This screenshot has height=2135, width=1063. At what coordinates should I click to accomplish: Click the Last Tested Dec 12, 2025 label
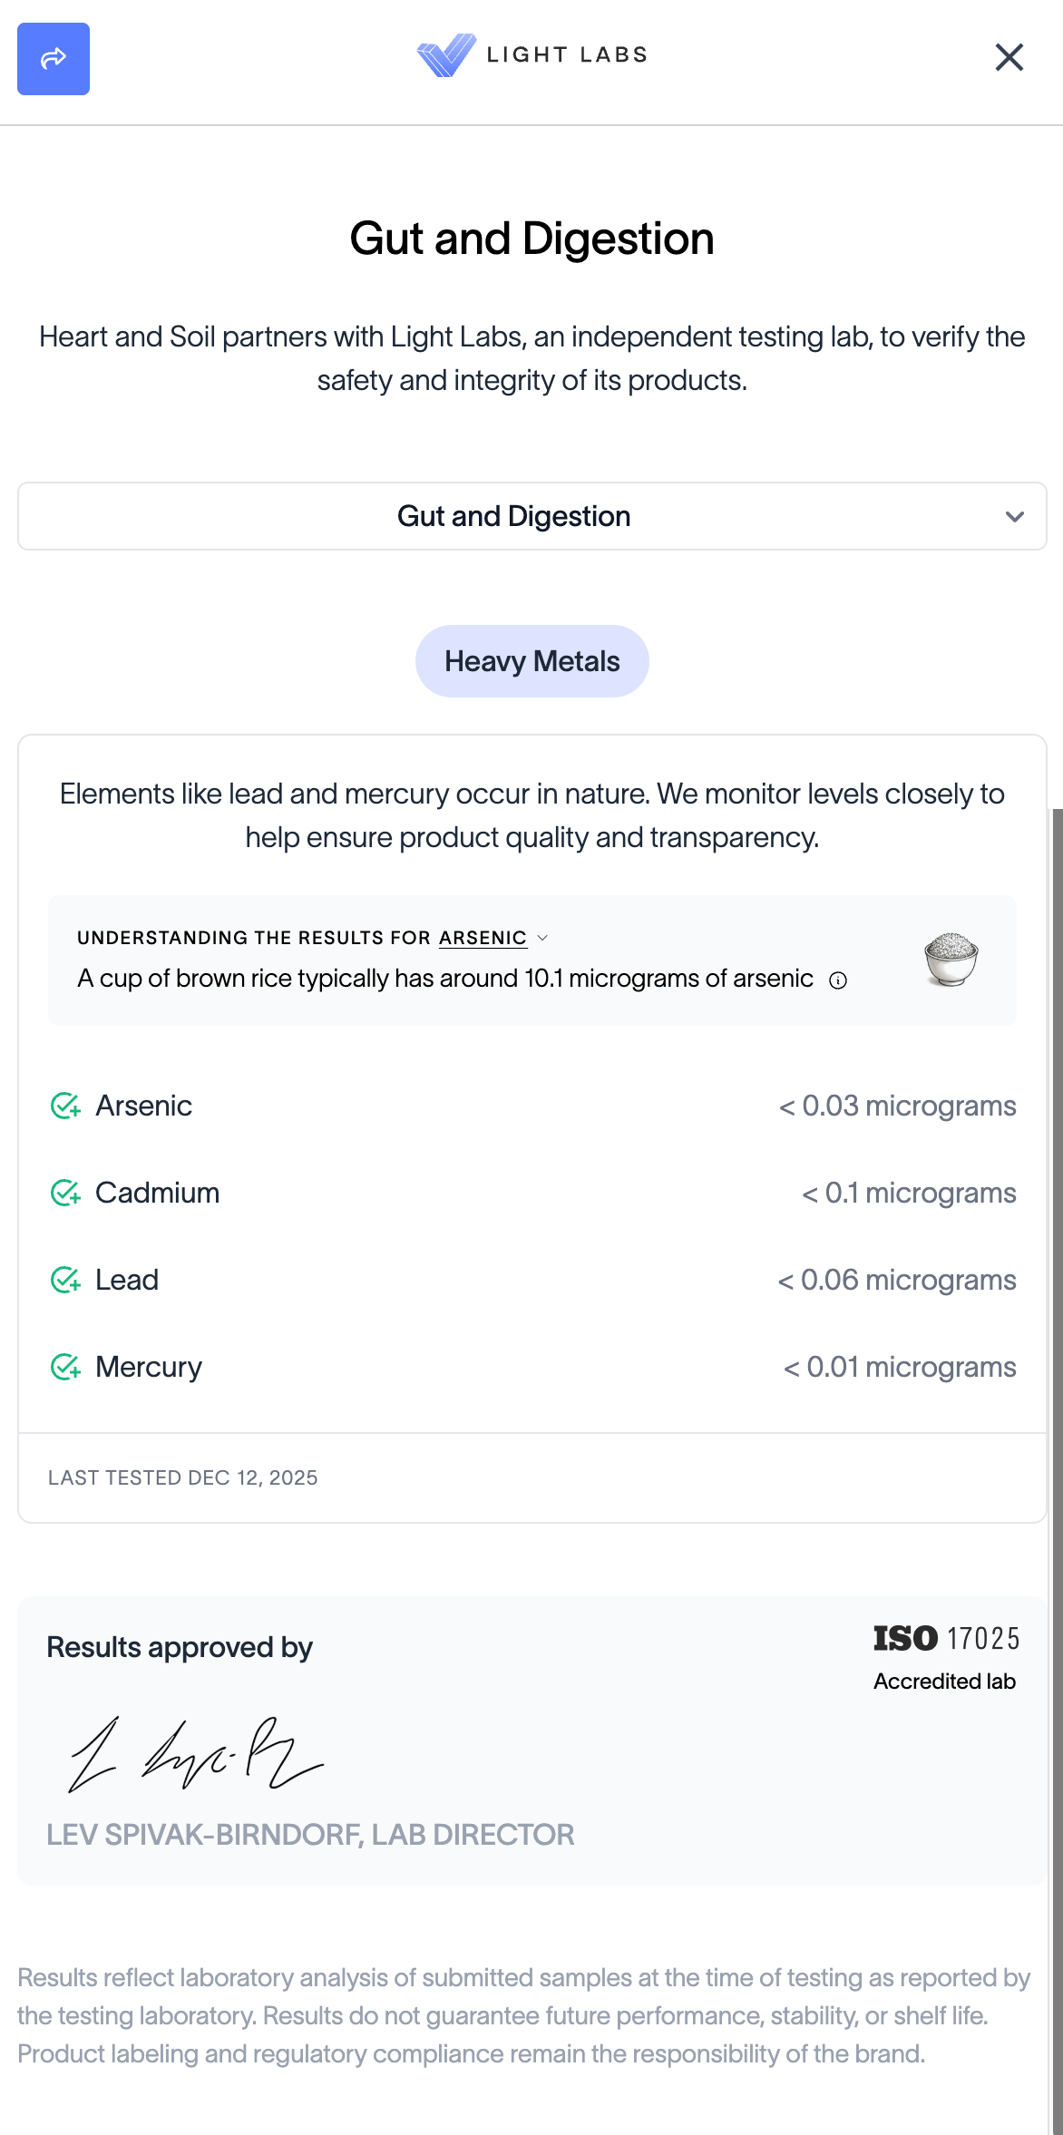(183, 1478)
